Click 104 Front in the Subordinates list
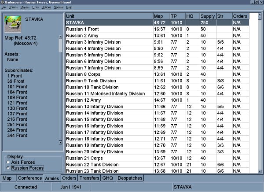The height and width of the screenshot is (192, 264). pos(17,92)
